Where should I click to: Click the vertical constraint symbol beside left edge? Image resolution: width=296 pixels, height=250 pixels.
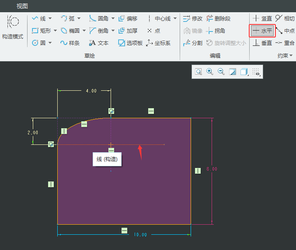tap(51, 184)
